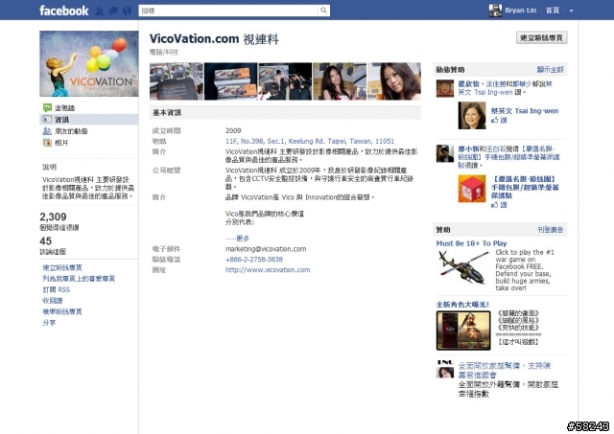Open messages icon in top bar
Screen dimensions: 614x434
click(x=113, y=11)
